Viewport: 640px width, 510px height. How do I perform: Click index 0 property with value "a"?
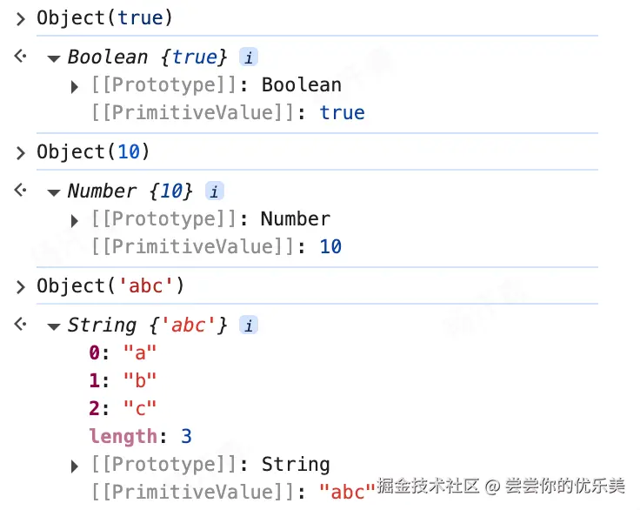123,352
